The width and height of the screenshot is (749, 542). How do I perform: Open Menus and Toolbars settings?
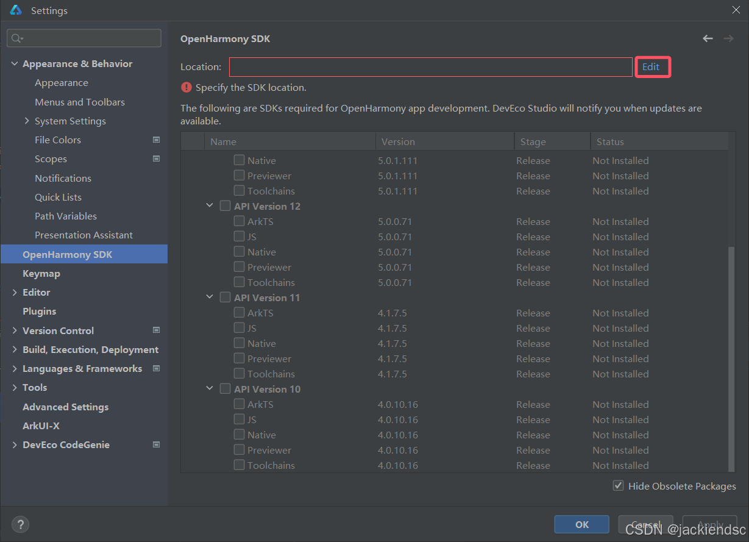point(80,102)
